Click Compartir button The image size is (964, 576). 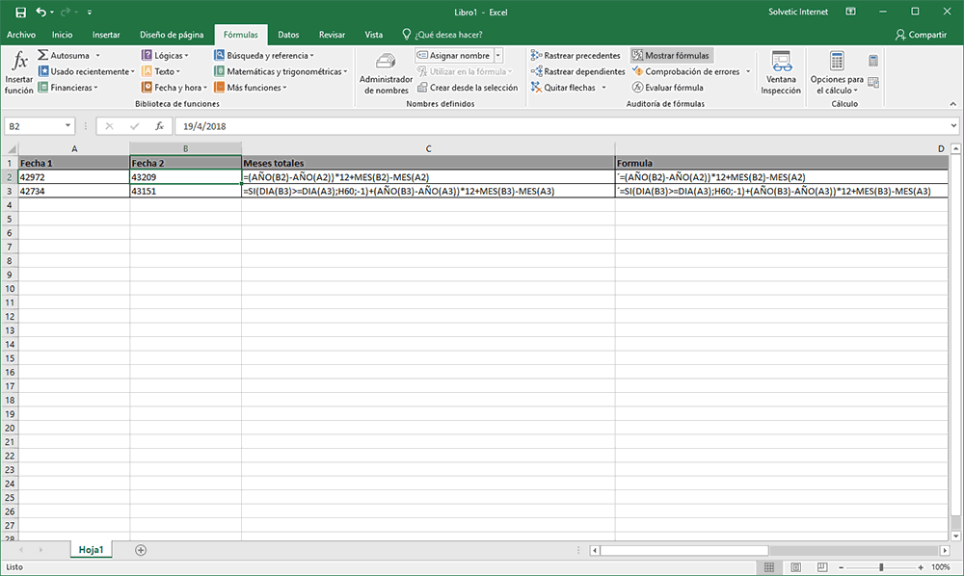[x=921, y=35]
